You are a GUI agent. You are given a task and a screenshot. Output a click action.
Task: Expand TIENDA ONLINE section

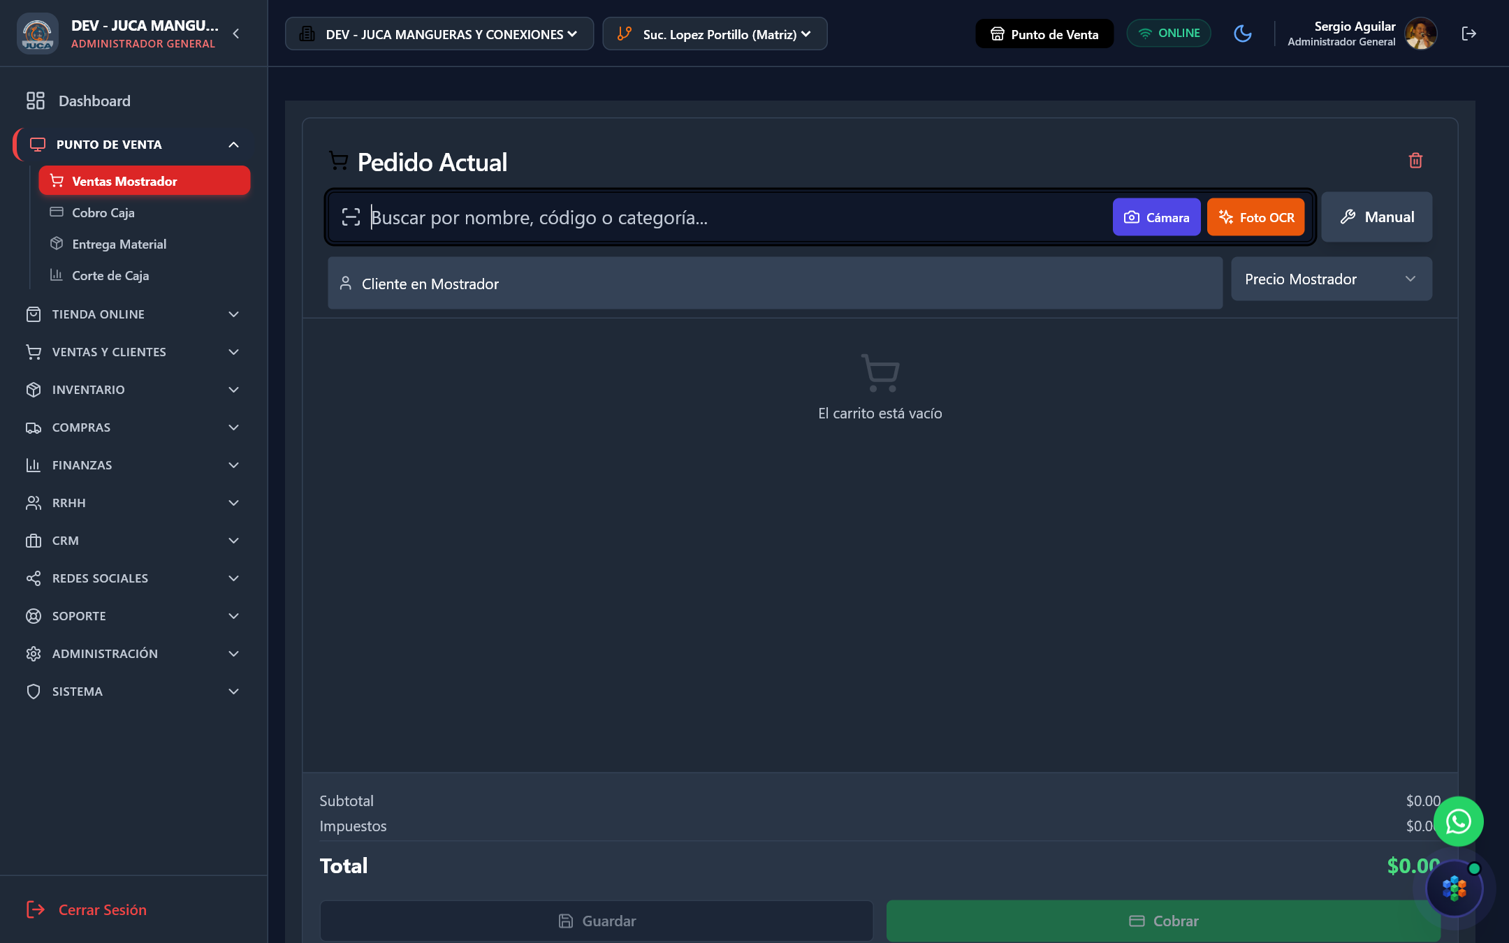(133, 314)
